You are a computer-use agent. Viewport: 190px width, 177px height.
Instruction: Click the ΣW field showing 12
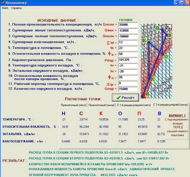(128, 42)
